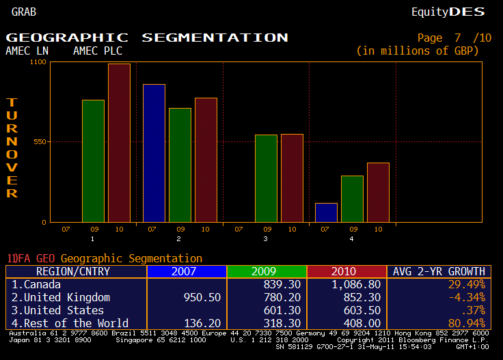Screen dimensions: 503x360
Task: Click the GRAB label at top left
Action: coord(24,12)
